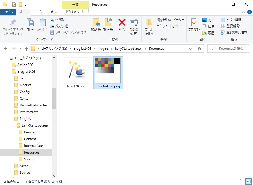Navigate to Plugins in the breadcrumb path

tap(103, 49)
